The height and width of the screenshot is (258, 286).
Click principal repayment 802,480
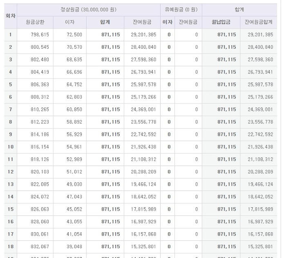coord(40,60)
